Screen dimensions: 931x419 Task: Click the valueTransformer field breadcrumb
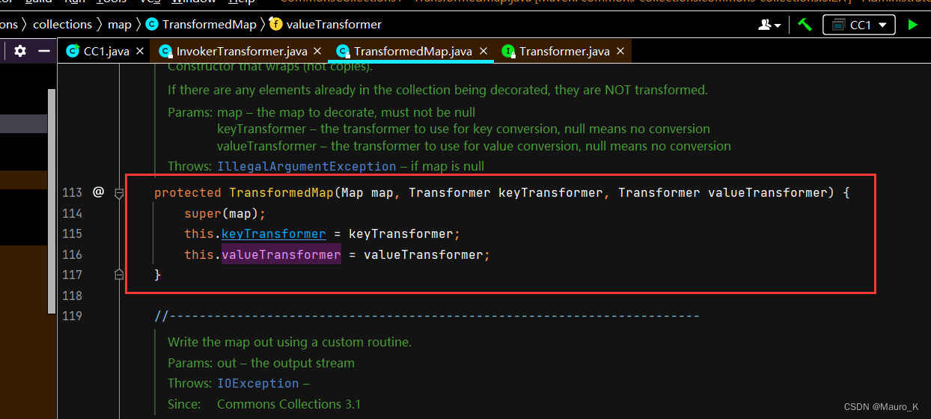[326, 25]
